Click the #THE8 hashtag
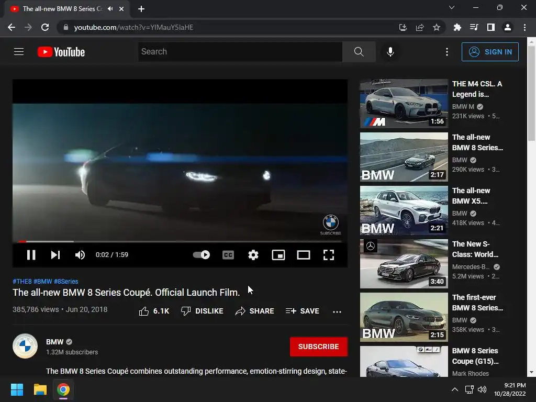 pos(22,281)
